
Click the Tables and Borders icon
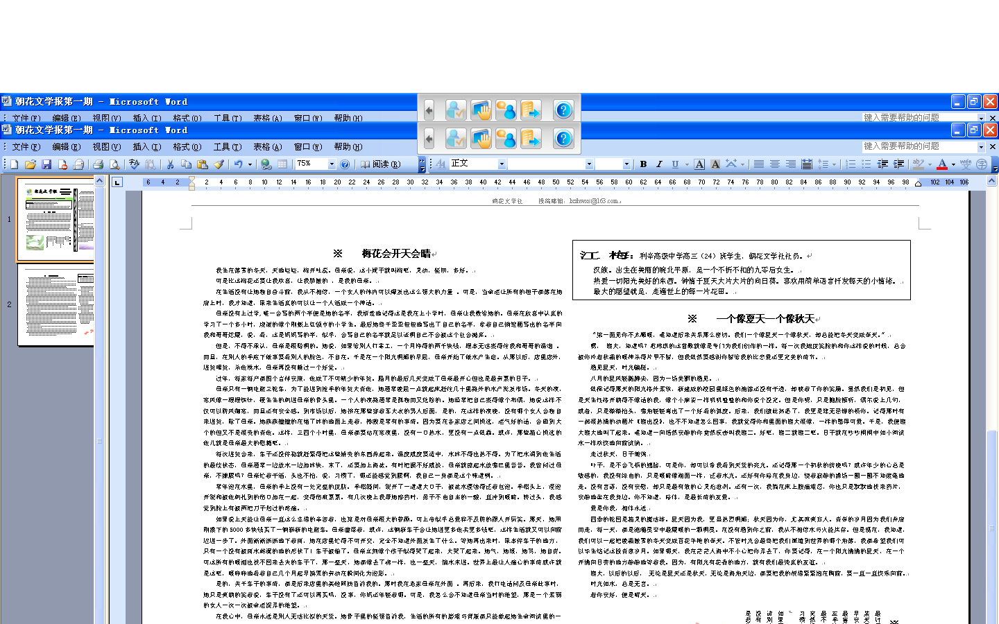coord(282,164)
